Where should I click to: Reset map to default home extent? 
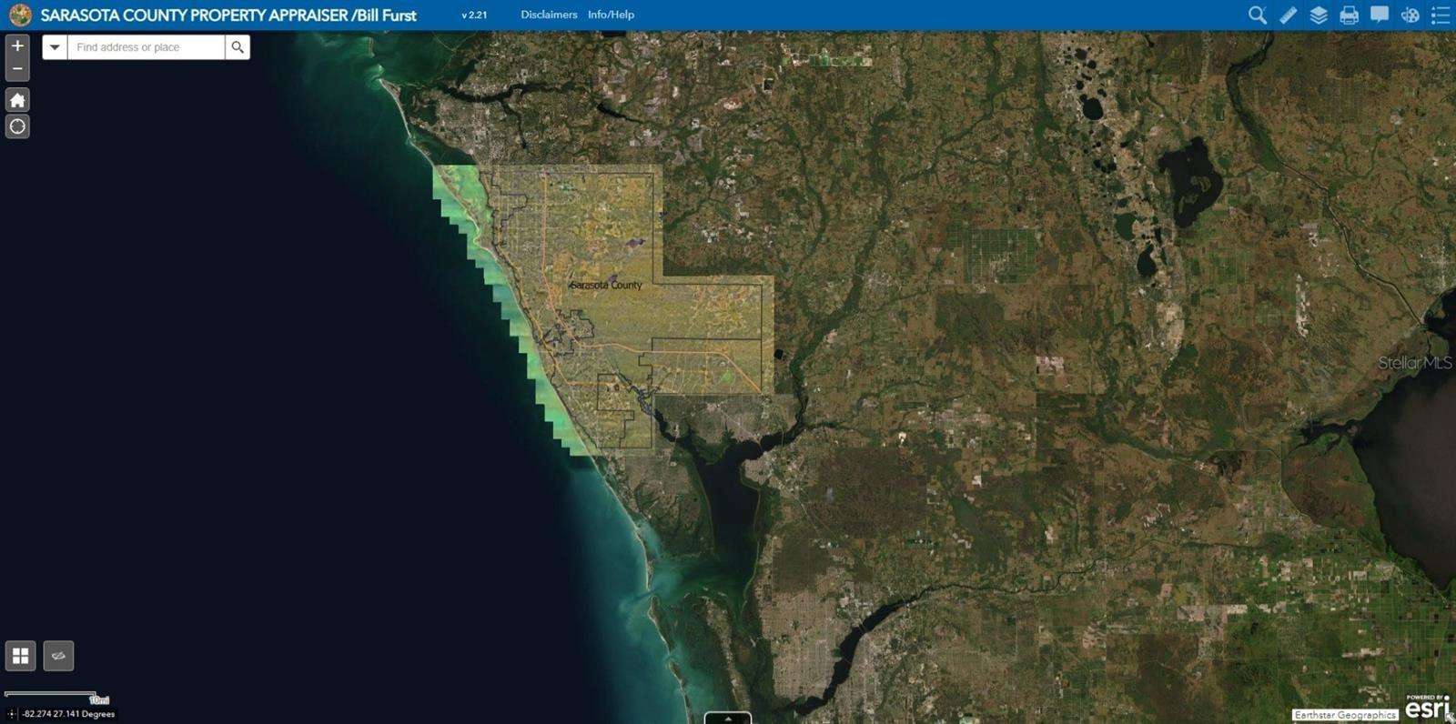point(17,100)
